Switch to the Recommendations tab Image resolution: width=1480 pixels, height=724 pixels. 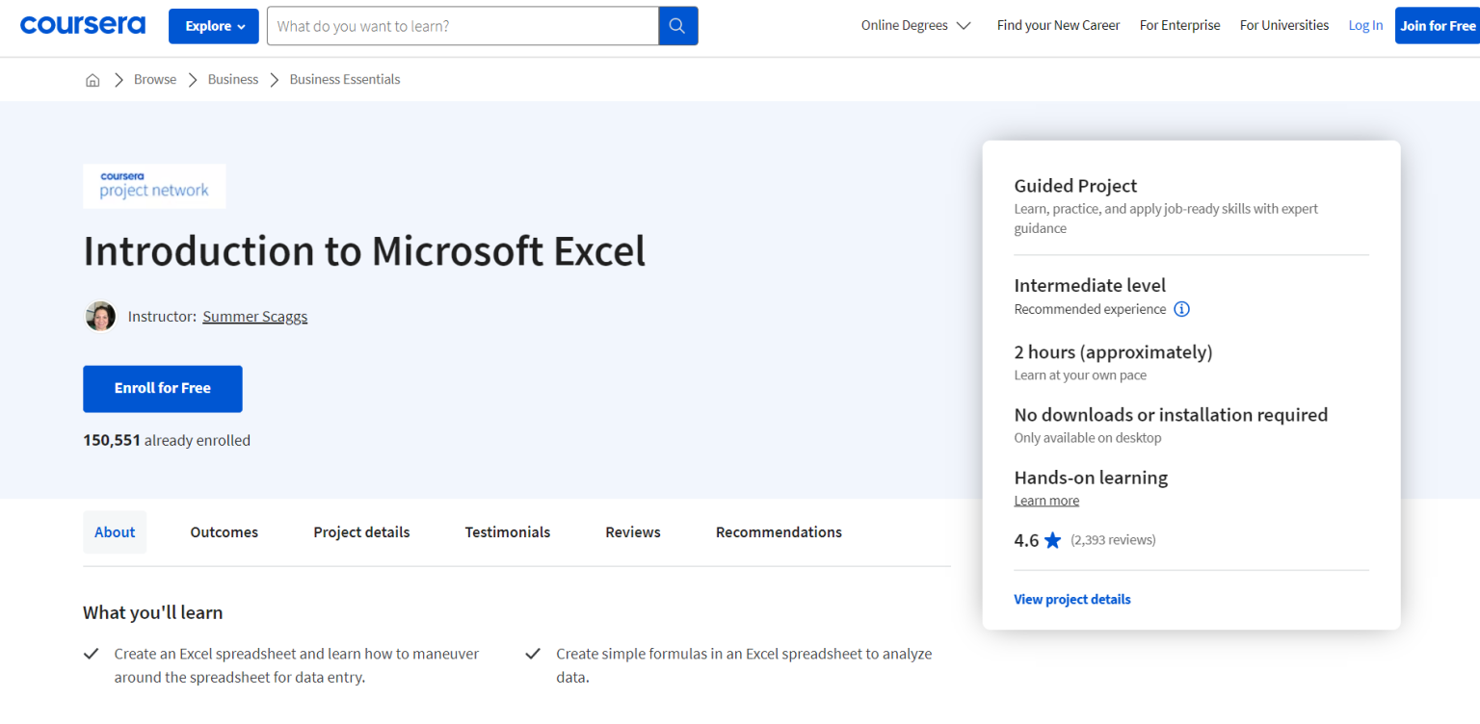tap(778, 531)
